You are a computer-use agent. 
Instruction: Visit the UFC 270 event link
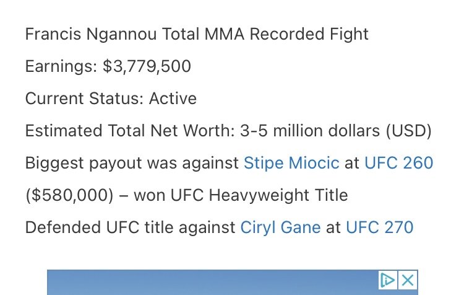coord(380,227)
